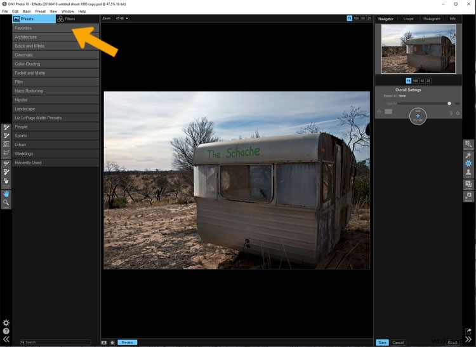This screenshot has width=476, height=347.
Task: Open the Window menu
Action: click(68, 11)
